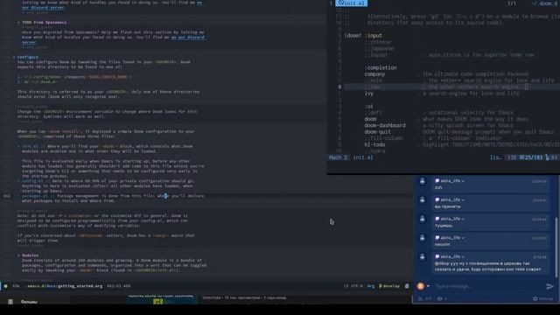Click the :input keyword in doom! block
The image size is (560, 315).
(x=374, y=36)
